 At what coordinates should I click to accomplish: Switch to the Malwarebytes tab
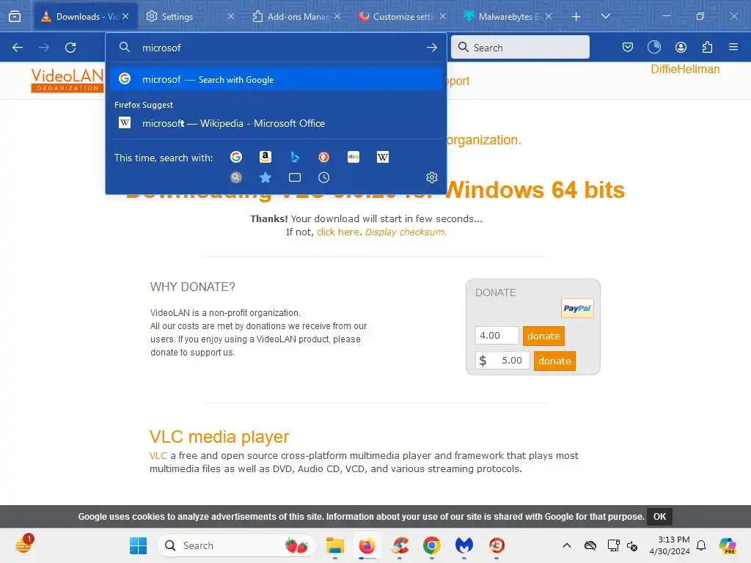(508, 17)
